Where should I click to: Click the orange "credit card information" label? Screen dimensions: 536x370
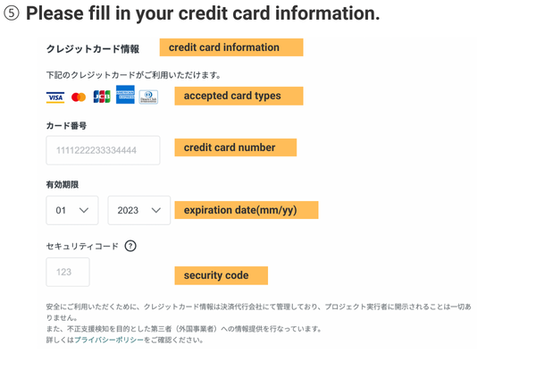click(x=230, y=47)
